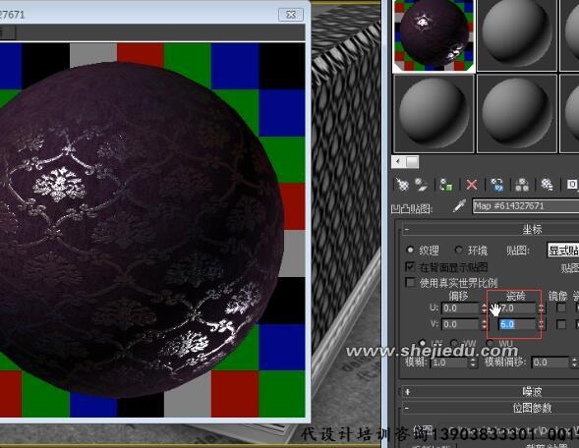Reset map with the red X icon
This screenshot has height=448, width=579.
(x=472, y=184)
